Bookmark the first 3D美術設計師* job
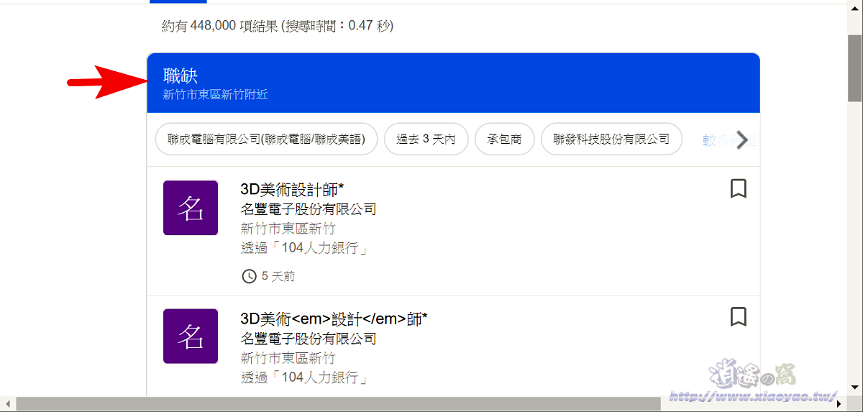The image size is (863, 412). (x=739, y=188)
